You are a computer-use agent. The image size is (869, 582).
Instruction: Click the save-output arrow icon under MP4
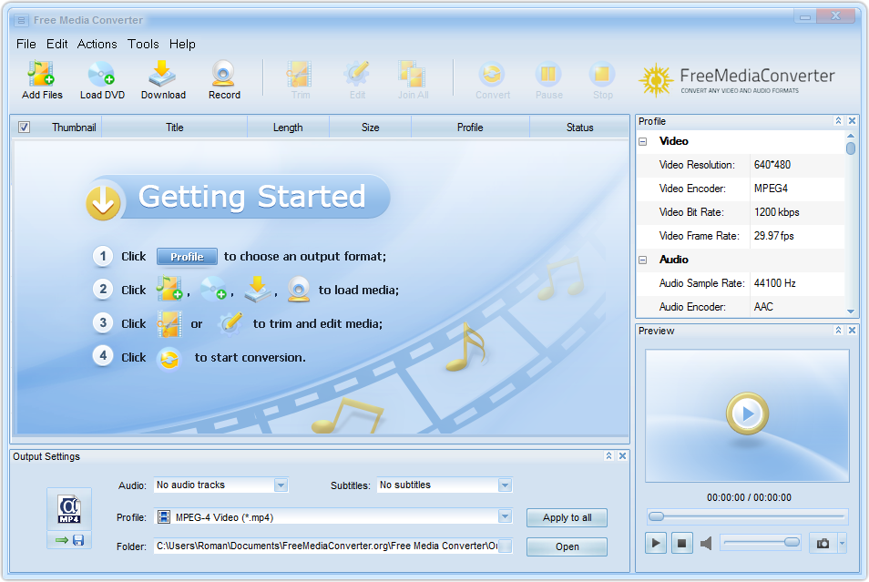point(69,540)
